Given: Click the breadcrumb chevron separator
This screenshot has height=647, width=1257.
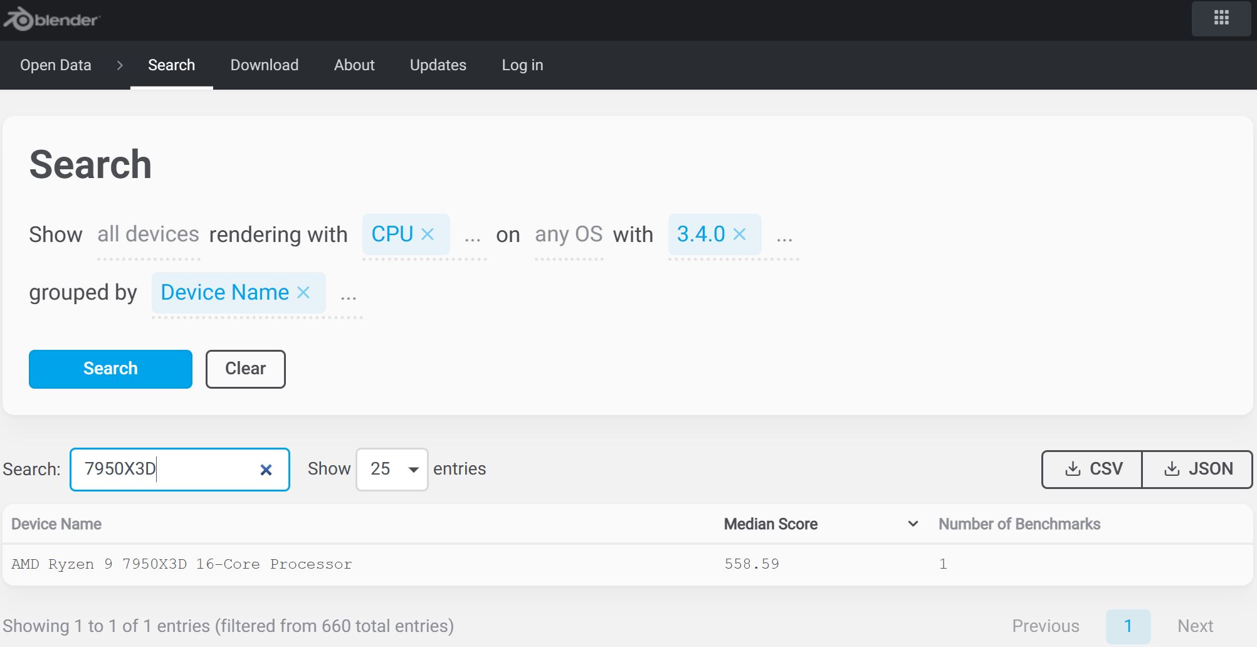Looking at the screenshot, I should coord(120,65).
